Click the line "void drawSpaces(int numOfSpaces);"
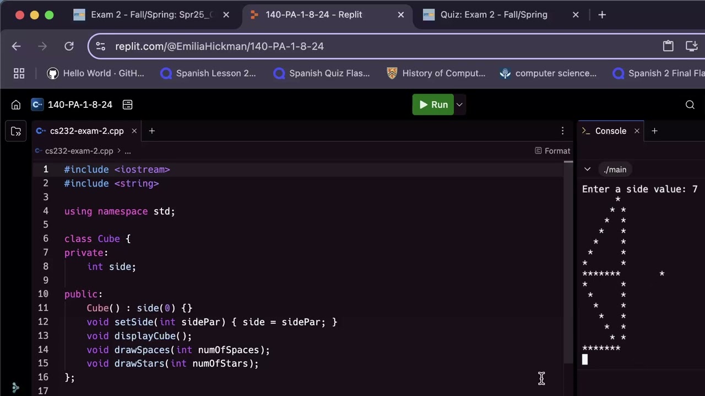 pos(178,350)
